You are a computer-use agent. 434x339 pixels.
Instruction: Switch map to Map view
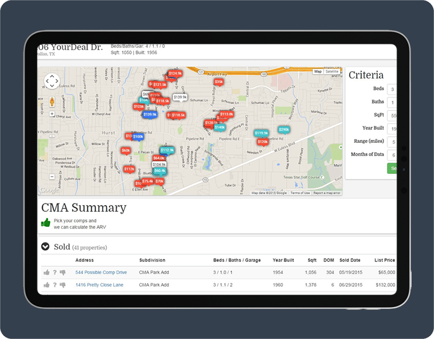pyautogui.click(x=318, y=72)
